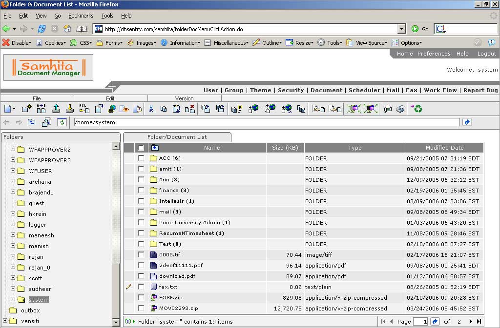Screen dimensions: 500x328
Task: Click the new folder icon with sparkle
Action: pyautogui.click(x=26, y=109)
